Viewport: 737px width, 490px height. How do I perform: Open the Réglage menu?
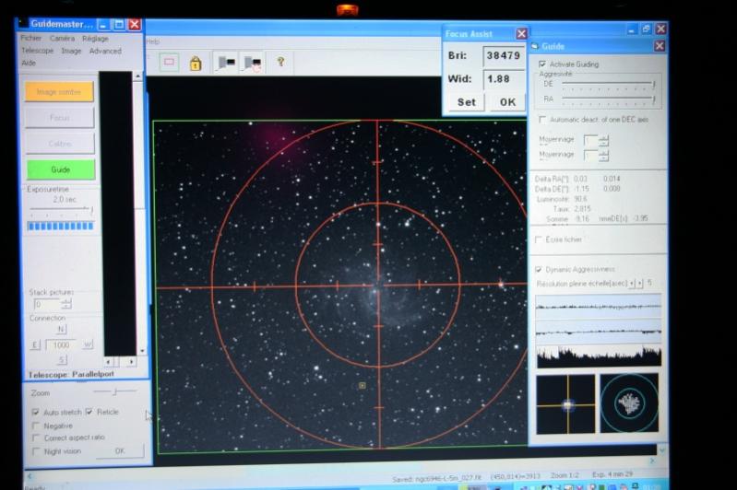pyautogui.click(x=95, y=39)
